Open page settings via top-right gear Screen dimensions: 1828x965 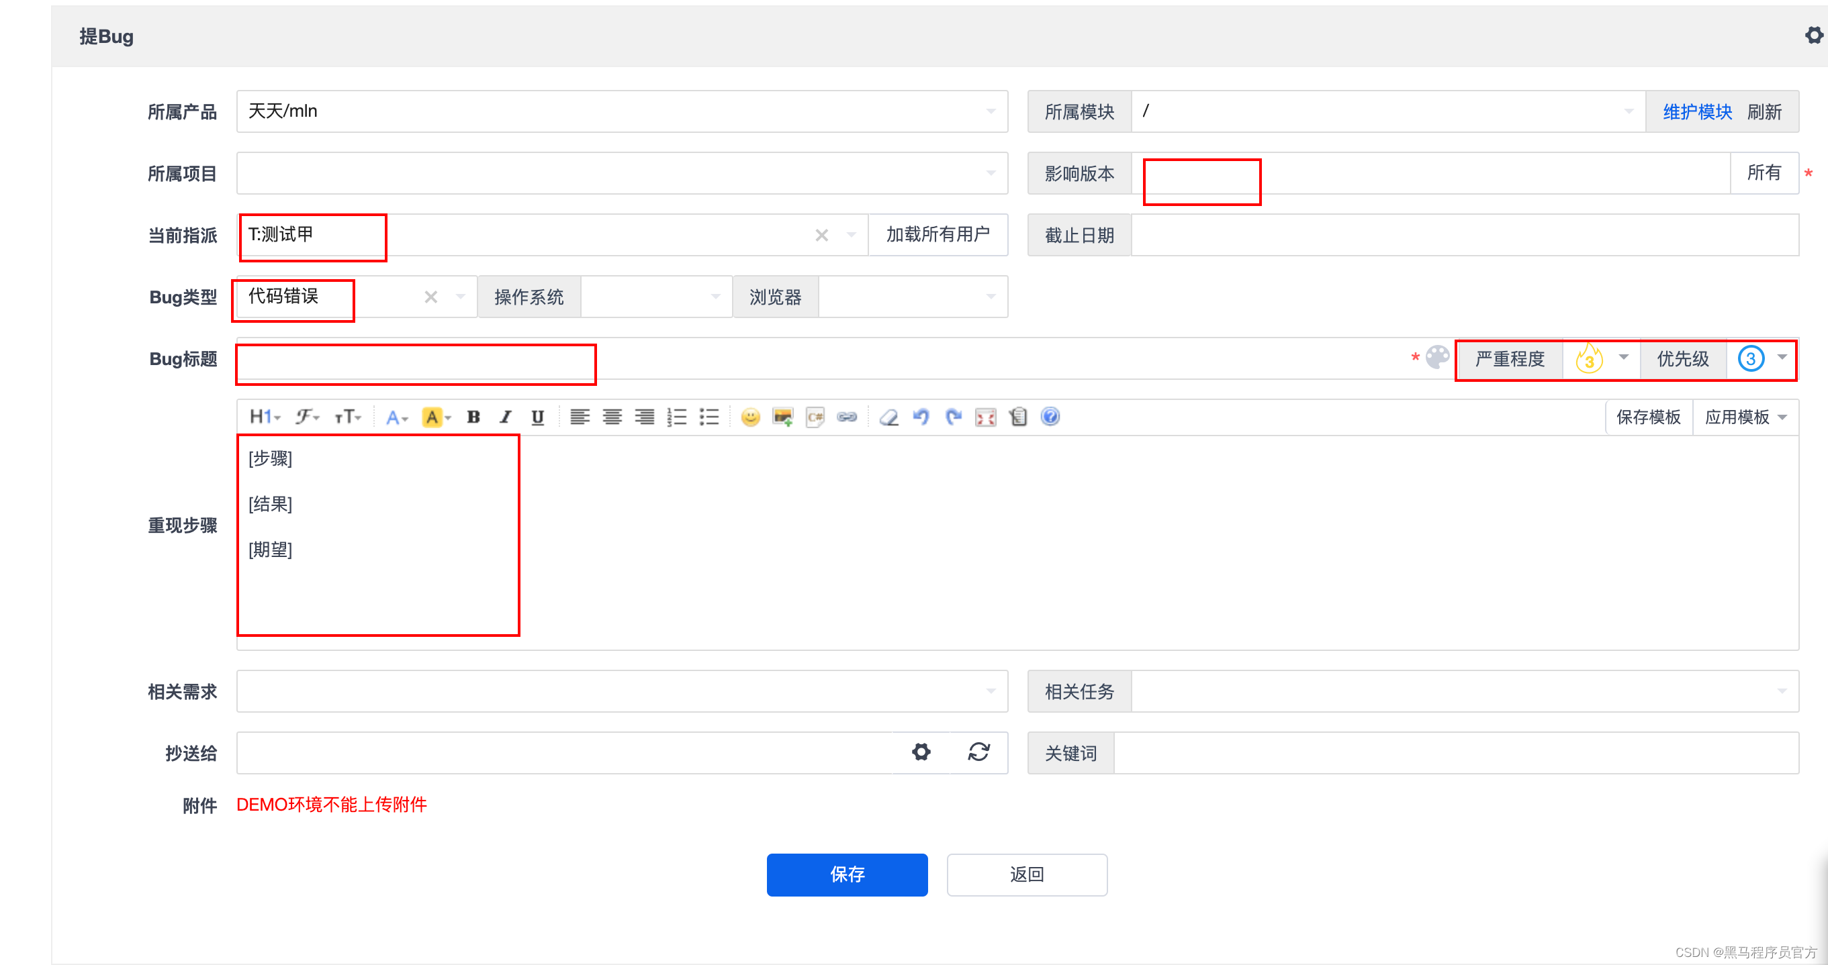pos(1813,35)
